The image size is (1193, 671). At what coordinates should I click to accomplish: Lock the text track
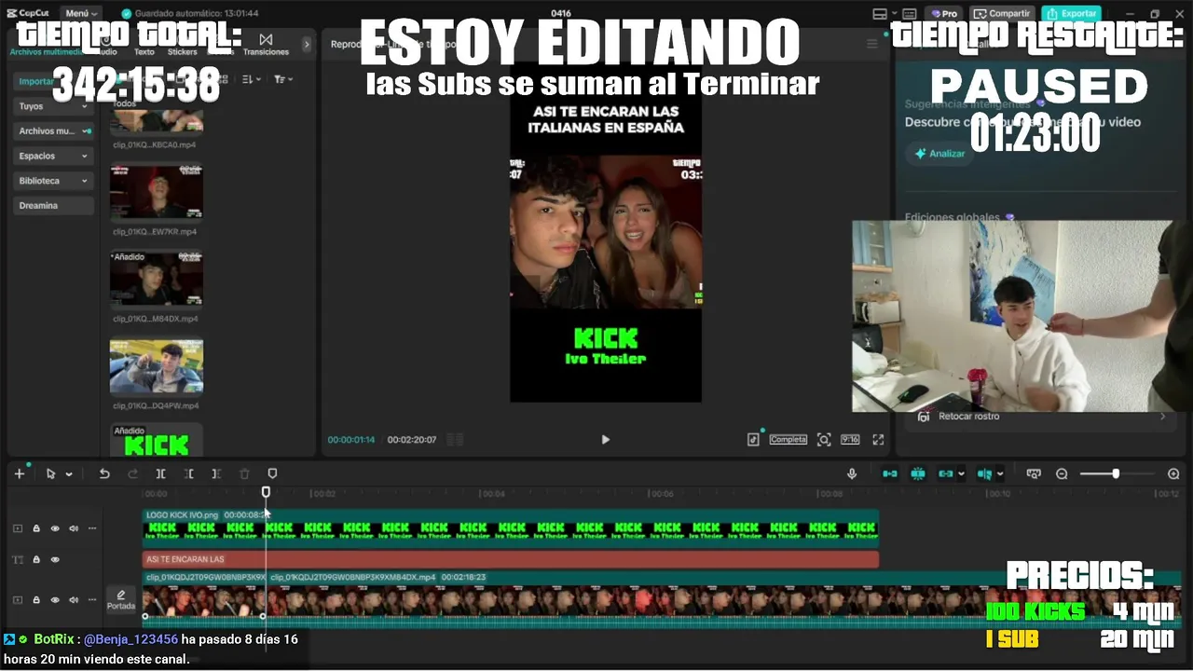36,559
